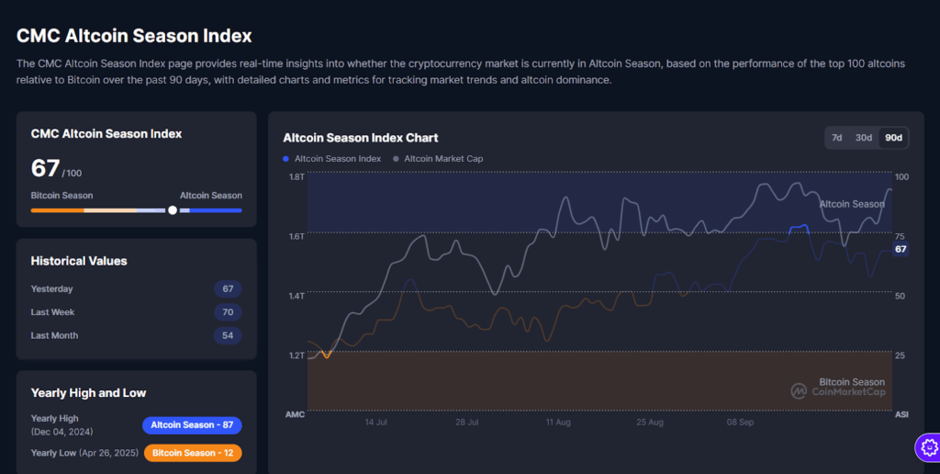Toggle the Altcoin Market Cap legend series
Viewport: 940px width, 474px height.
click(438, 159)
